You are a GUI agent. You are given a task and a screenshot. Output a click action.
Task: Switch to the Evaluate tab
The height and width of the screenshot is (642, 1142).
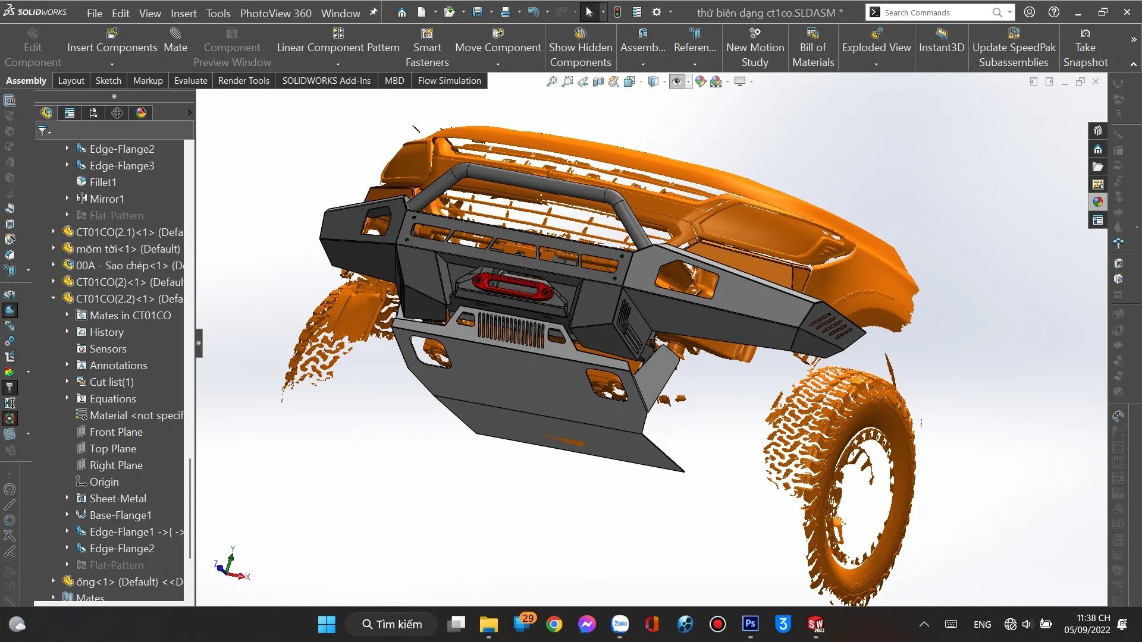point(190,80)
